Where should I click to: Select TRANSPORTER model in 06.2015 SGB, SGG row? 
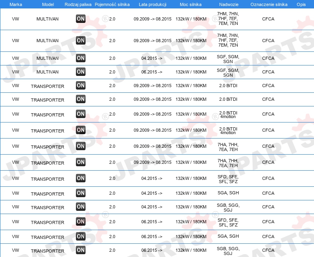(x=47, y=251)
